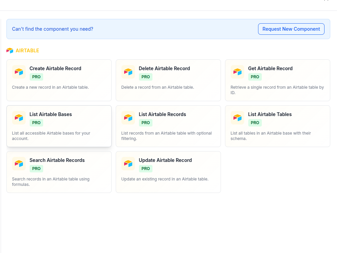Click the Request New Component button
The height and width of the screenshot is (253, 337).
pos(291,29)
